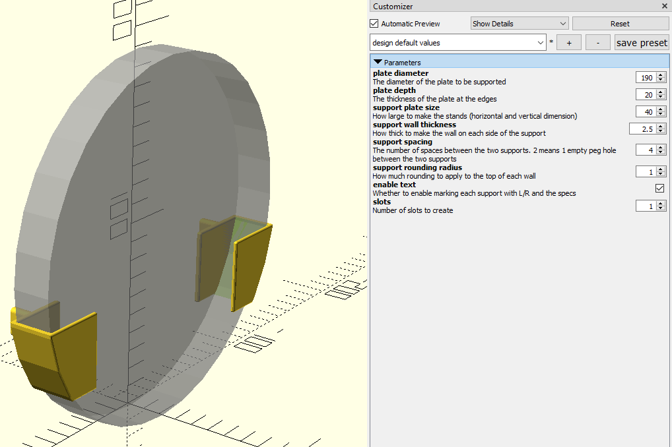Close the Customizer panel
Viewport: 672px width, 447px height.
[664, 6]
